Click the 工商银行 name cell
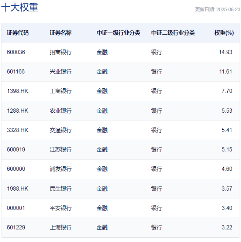 61,91
